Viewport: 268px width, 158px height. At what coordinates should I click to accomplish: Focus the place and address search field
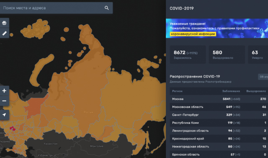point(56,8)
